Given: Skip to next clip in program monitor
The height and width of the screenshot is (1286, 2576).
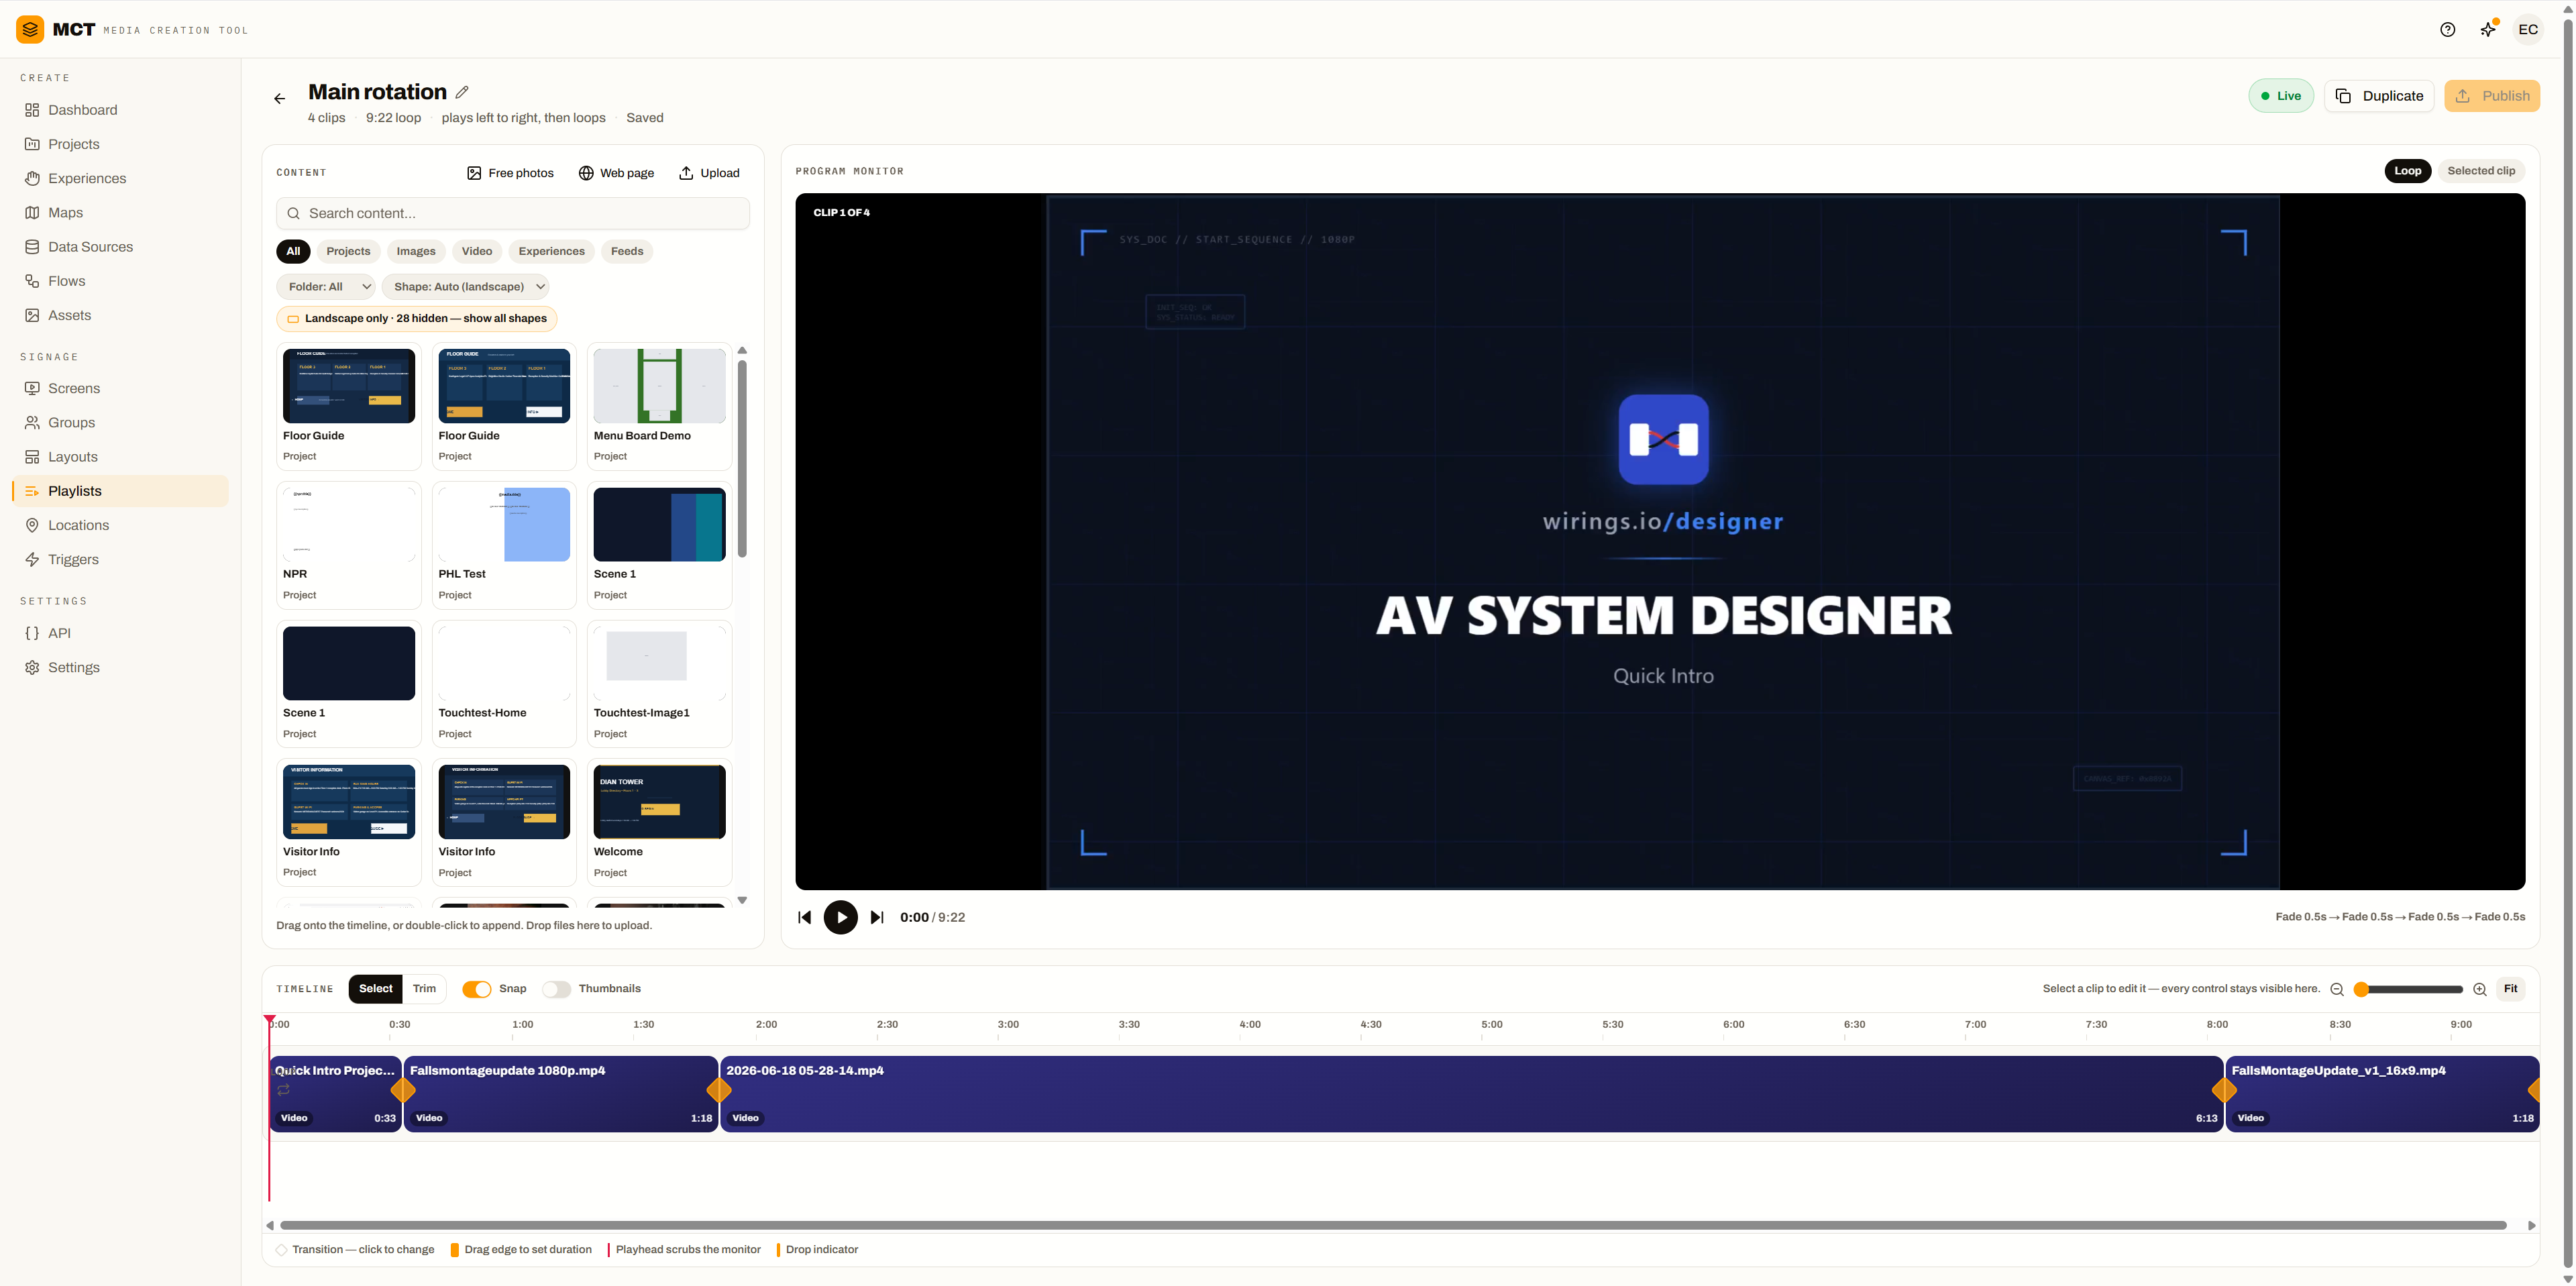Looking at the screenshot, I should click(877, 917).
